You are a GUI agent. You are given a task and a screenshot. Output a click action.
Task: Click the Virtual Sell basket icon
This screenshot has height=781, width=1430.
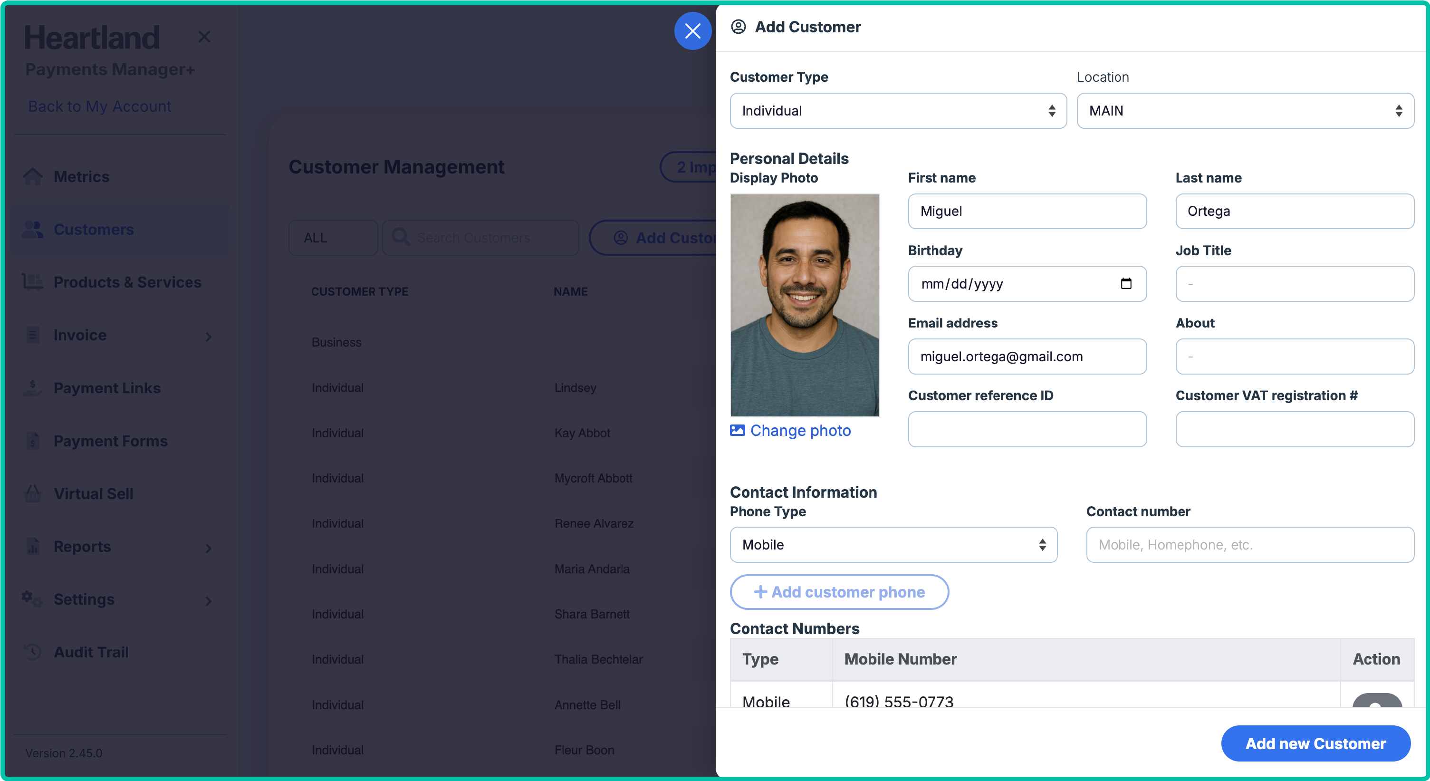click(x=33, y=493)
